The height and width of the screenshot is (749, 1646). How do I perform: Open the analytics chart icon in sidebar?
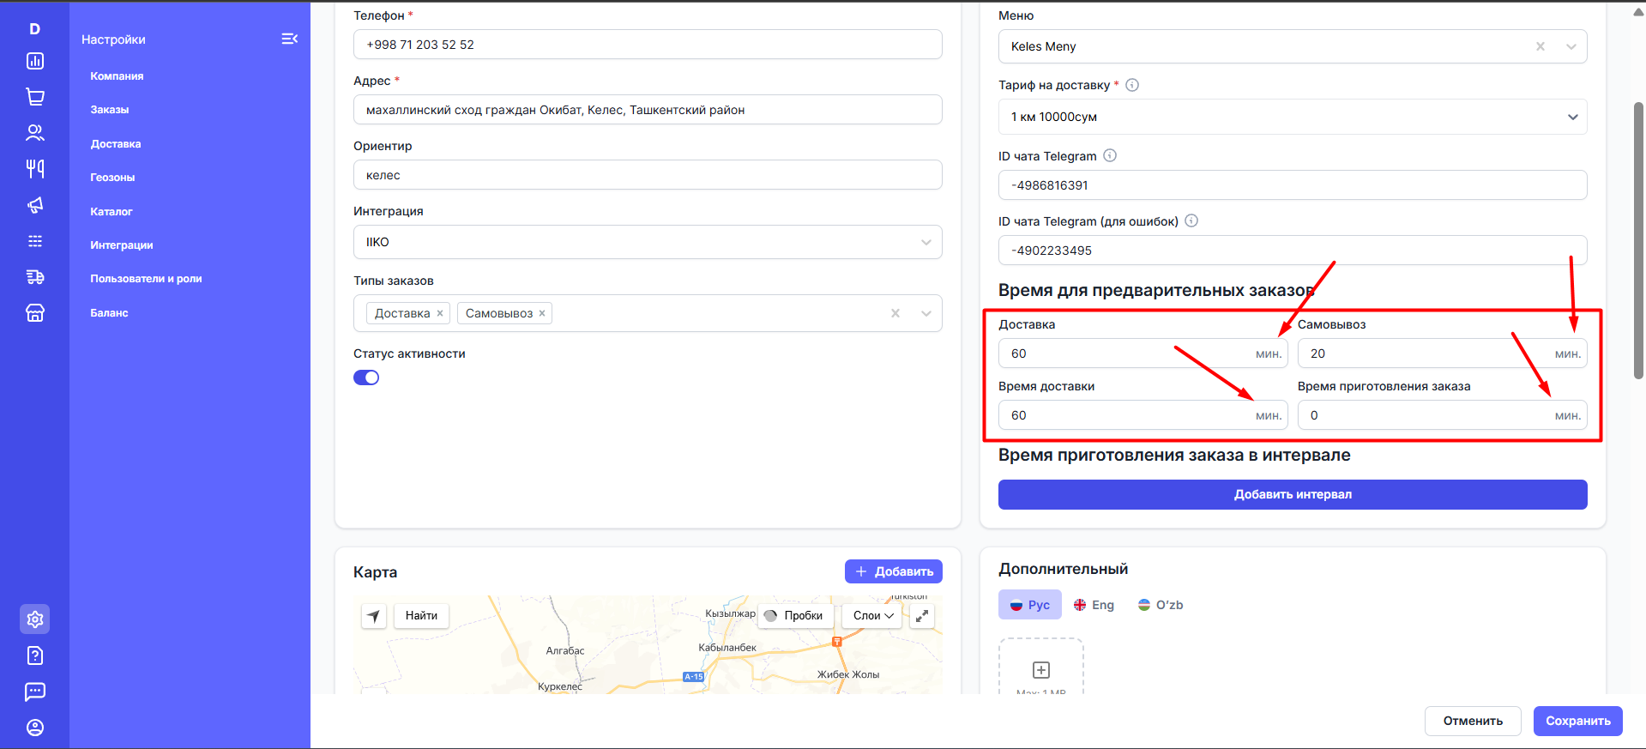[35, 61]
